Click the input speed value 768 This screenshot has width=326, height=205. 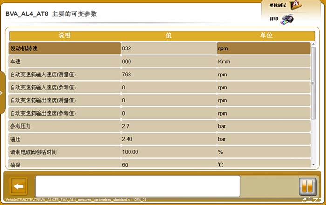pos(126,75)
